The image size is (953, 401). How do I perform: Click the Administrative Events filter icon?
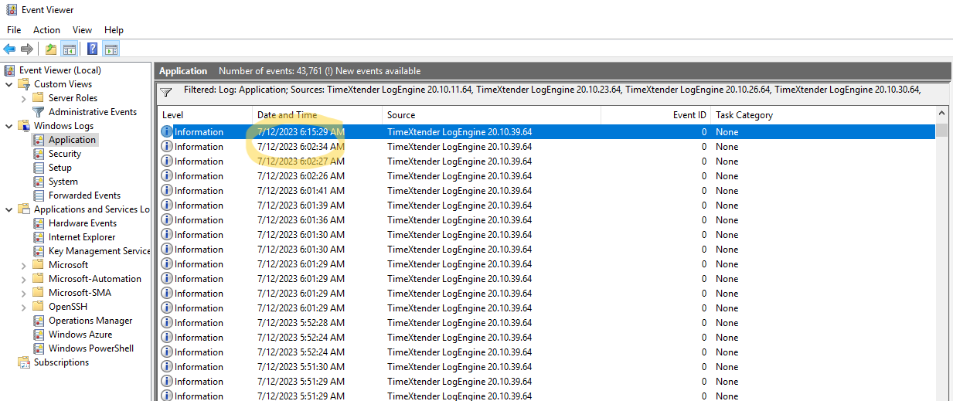point(38,112)
